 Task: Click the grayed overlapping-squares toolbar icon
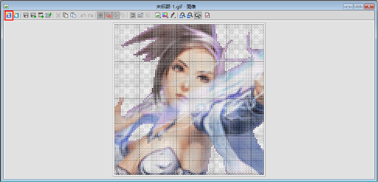(x=123, y=16)
